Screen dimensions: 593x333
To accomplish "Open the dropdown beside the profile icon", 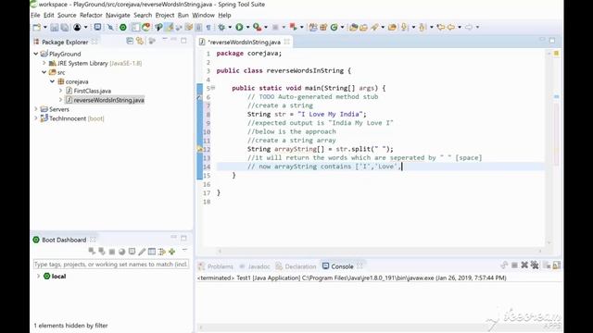I will coord(85,27).
